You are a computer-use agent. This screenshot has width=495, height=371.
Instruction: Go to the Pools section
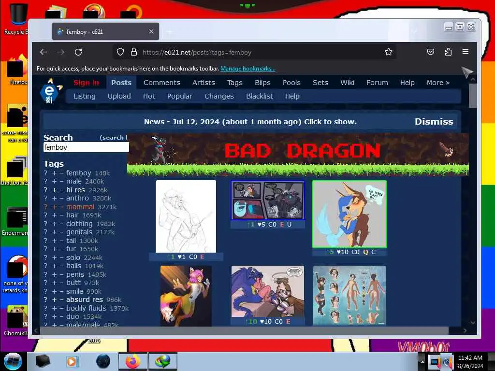(x=291, y=83)
